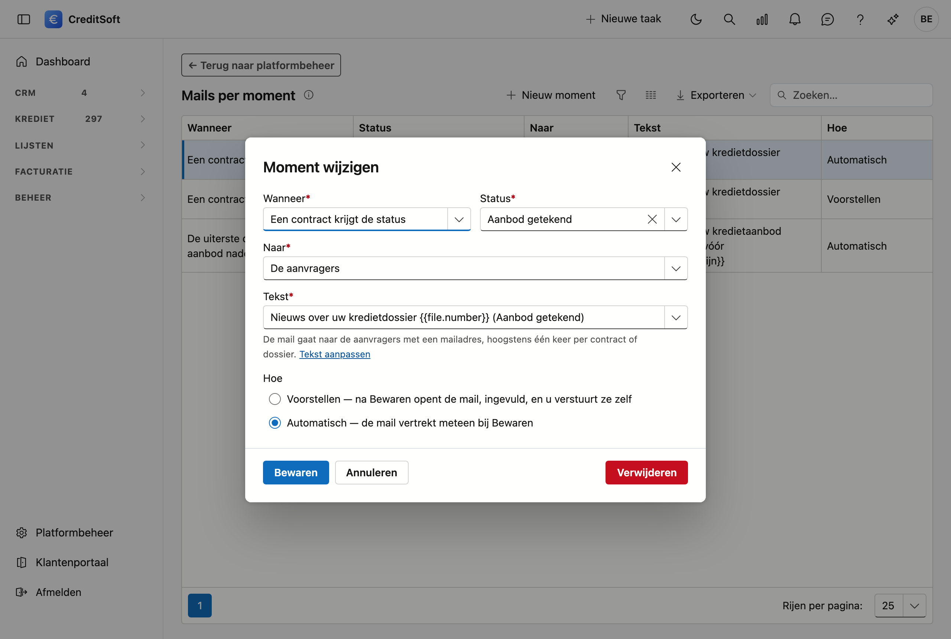Image resolution: width=951 pixels, height=639 pixels.
Task: Go to Dashboard in sidebar
Action: [53, 62]
